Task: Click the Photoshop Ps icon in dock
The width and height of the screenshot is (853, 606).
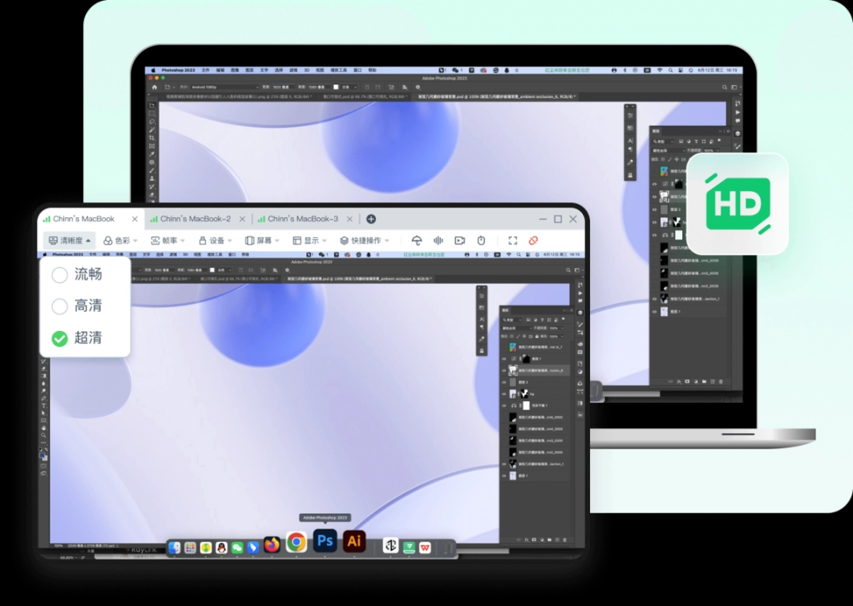Action: 325,540
